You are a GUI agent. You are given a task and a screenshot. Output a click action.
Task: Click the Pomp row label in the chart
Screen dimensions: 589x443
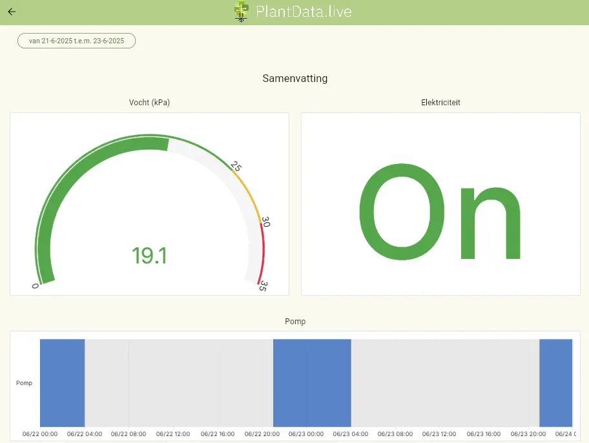pyautogui.click(x=24, y=383)
